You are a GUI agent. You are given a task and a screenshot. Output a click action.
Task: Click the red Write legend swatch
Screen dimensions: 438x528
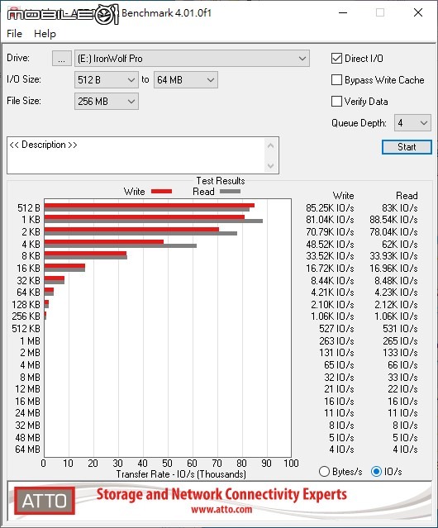161,191
